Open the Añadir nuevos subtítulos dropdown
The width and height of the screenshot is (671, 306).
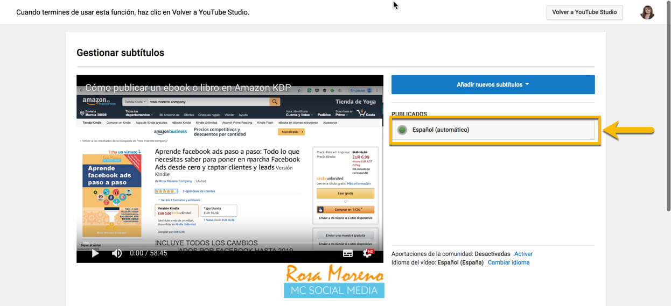[x=493, y=84]
